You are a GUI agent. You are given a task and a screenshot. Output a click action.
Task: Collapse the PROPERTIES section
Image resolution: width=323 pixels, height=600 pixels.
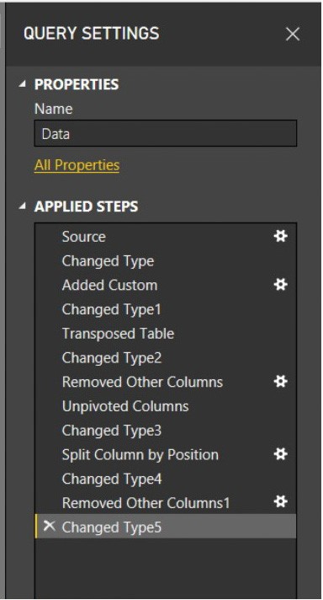(23, 84)
